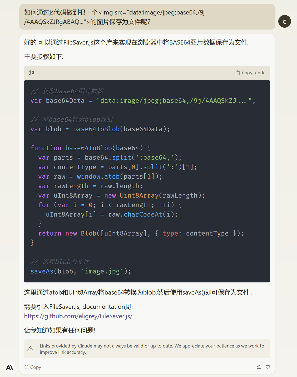
Task: Open the FileSaver.js GitHub link
Action: (x=78, y=316)
